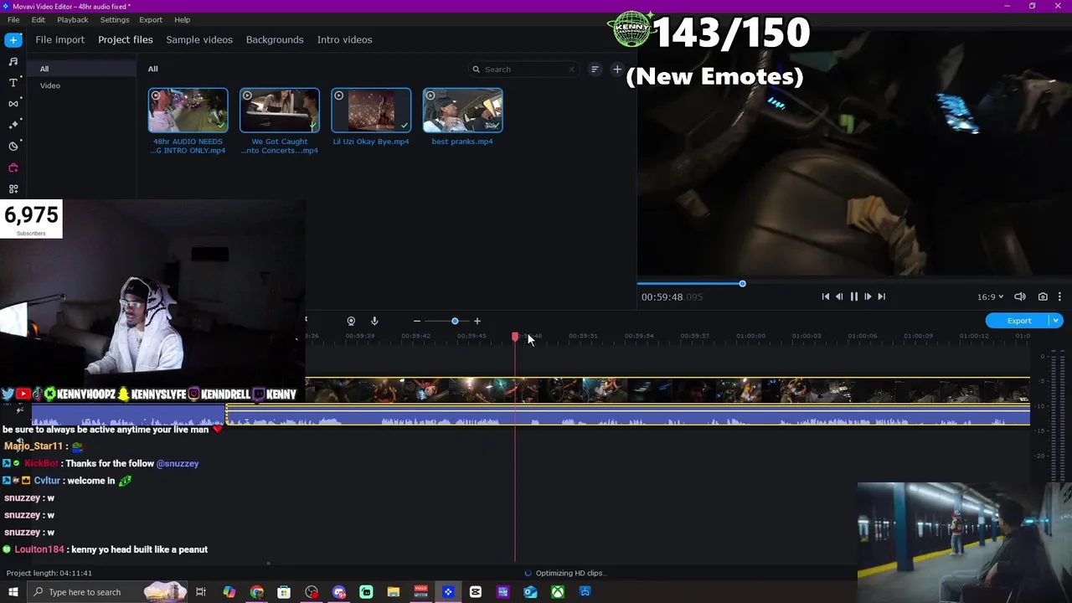Click the webcam record icon above timeline
Image resolution: width=1072 pixels, height=603 pixels.
[x=351, y=321]
